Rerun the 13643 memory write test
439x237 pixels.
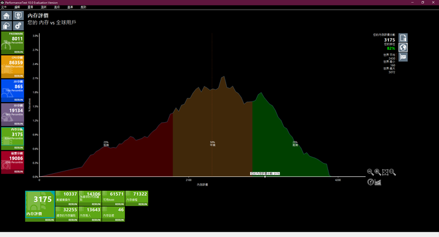point(96,220)
